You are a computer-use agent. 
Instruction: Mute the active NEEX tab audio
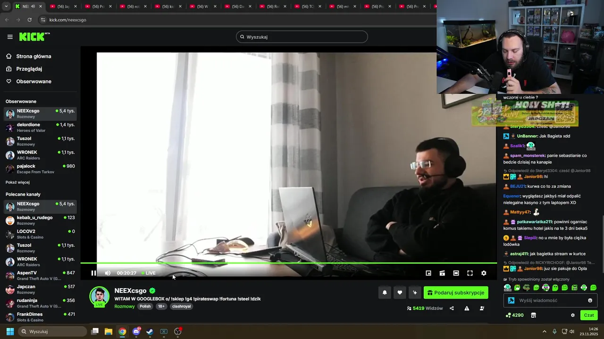[33, 7]
